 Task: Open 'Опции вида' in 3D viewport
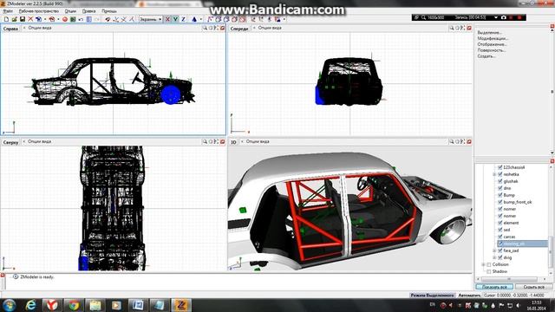coord(258,141)
